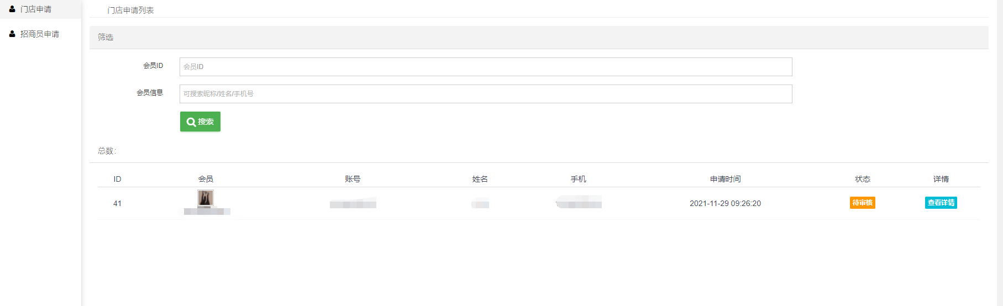Focus the 会员信息 search input field
The image size is (1003, 306).
(486, 94)
